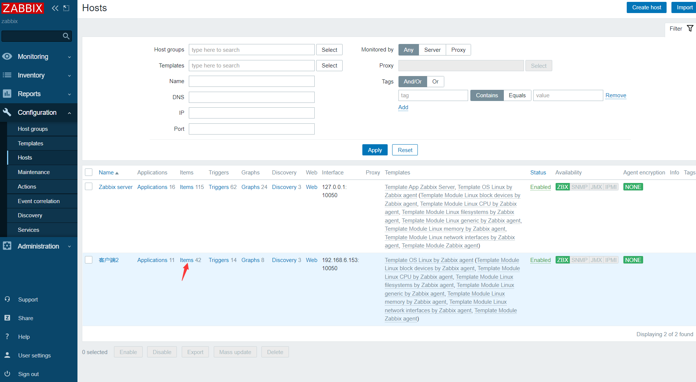Open Event correlation menu item
The image size is (696, 382).
(x=42, y=201)
